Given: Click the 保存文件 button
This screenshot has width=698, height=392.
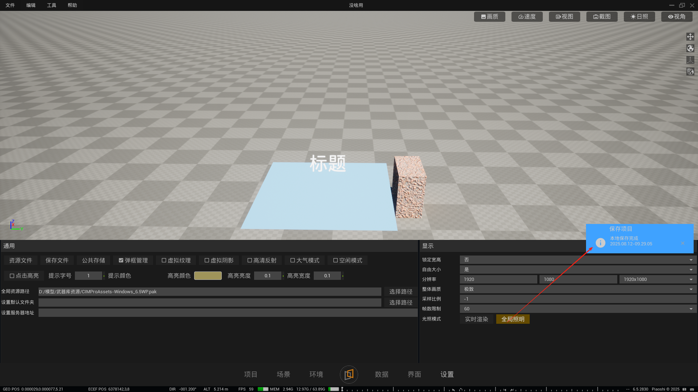Looking at the screenshot, I should pos(57,260).
